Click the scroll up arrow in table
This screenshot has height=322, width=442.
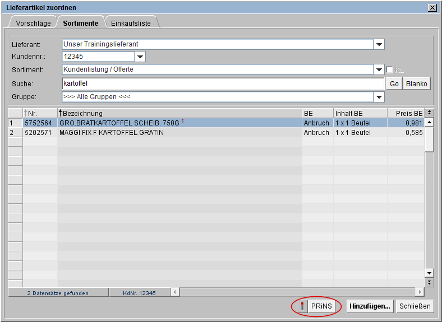tap(430, 122)
